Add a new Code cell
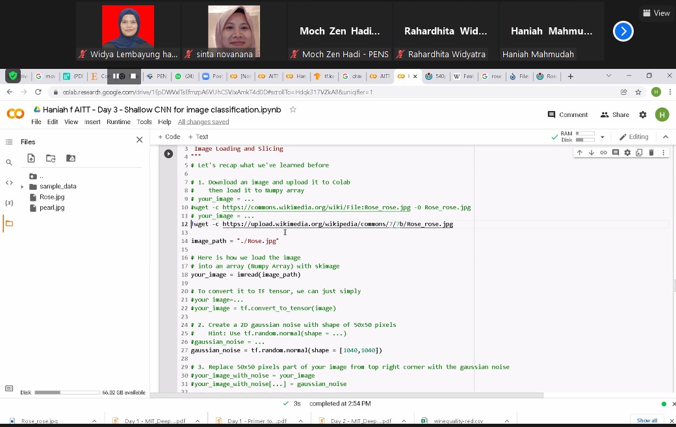The width and height of the screenshot is (676, 427). point(169,136)
